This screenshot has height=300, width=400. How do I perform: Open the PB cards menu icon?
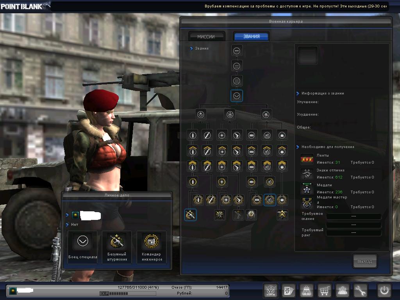coord(289,290)
